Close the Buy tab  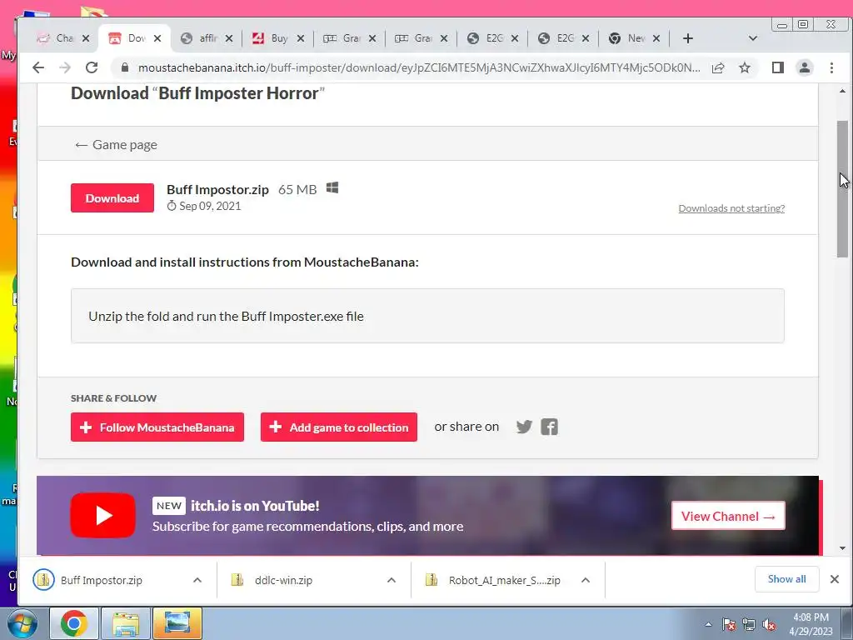(300, 38)
